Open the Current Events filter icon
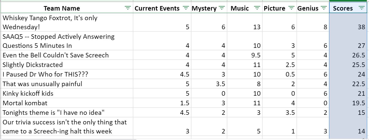The width and height of the screenshot is (369, 140). point(186,8)
